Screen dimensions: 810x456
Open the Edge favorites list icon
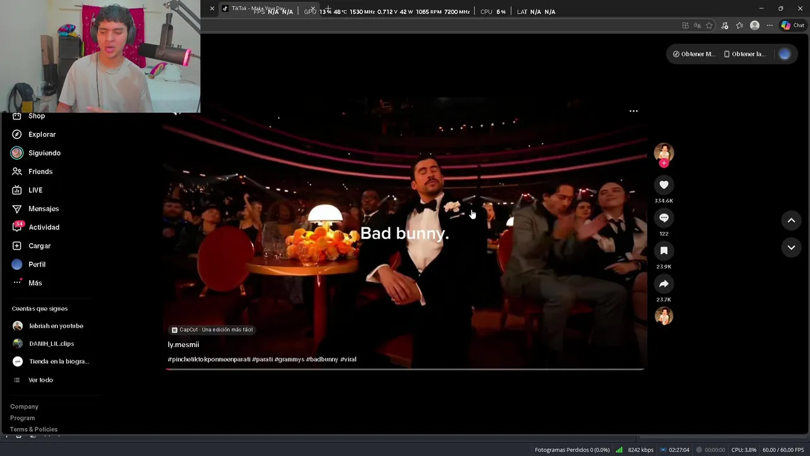coord(739,25)
